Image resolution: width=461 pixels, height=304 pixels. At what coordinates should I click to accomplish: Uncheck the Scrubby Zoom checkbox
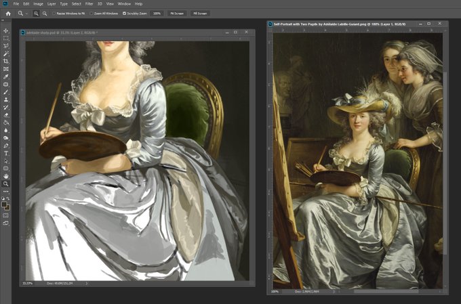[x=124, y=14]
